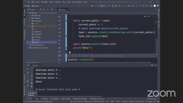
Task: Open the Tools menu
Action: (69, 2)
